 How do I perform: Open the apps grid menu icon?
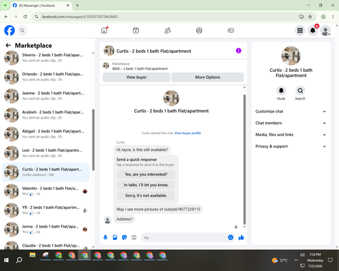tap(300, 30)
